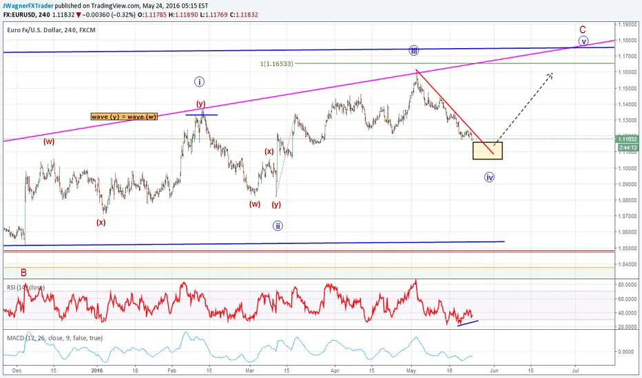642x378 pixels.
Task: Select the (y) label above circled ii
Action: pos(276,204)
